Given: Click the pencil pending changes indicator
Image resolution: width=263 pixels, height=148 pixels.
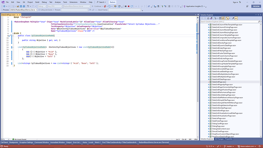Looking at the screenshot, I should tap(219, 146).
